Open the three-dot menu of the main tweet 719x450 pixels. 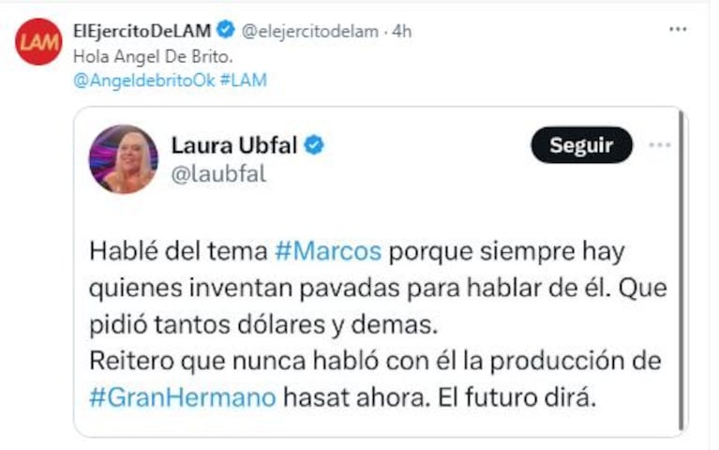point(678,29)
